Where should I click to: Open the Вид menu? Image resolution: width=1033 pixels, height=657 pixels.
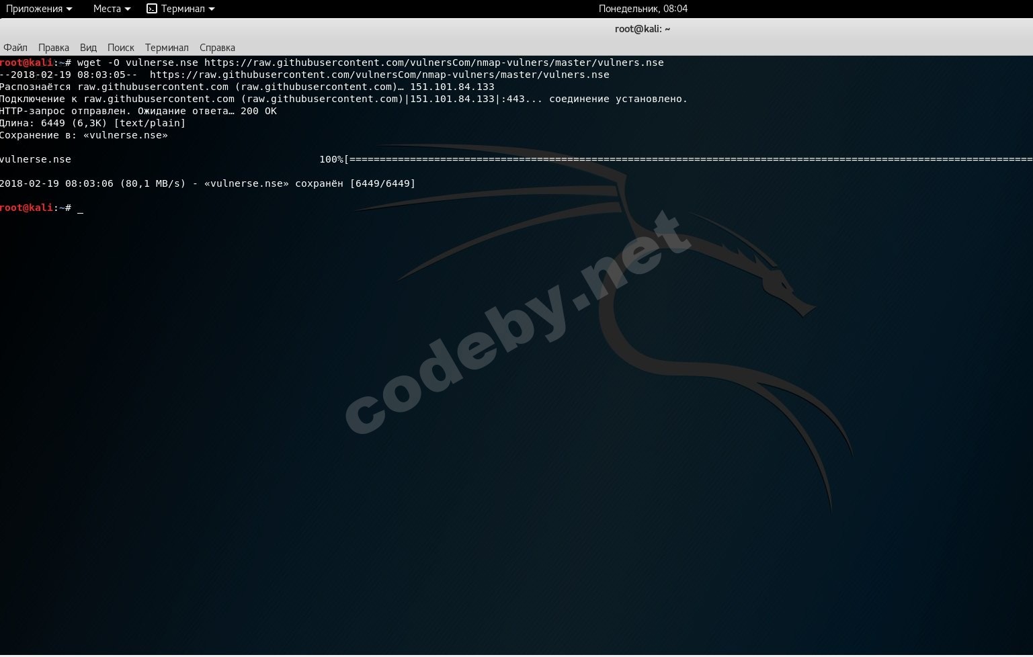(x=88, y=48)
